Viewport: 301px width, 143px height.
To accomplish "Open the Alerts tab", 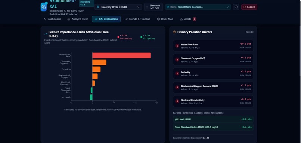I will click(x=188, y=19).
